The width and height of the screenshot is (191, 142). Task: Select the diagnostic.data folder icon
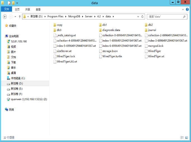[x=100, y=30]
